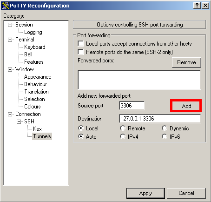Apply the reconfiguration changes

point(145,193)
